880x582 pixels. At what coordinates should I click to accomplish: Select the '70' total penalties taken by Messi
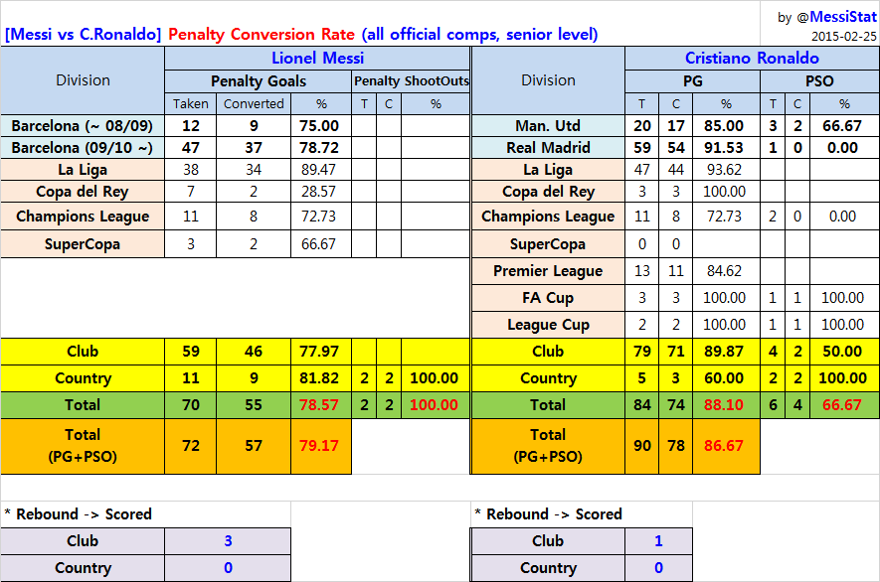(190, 405)
